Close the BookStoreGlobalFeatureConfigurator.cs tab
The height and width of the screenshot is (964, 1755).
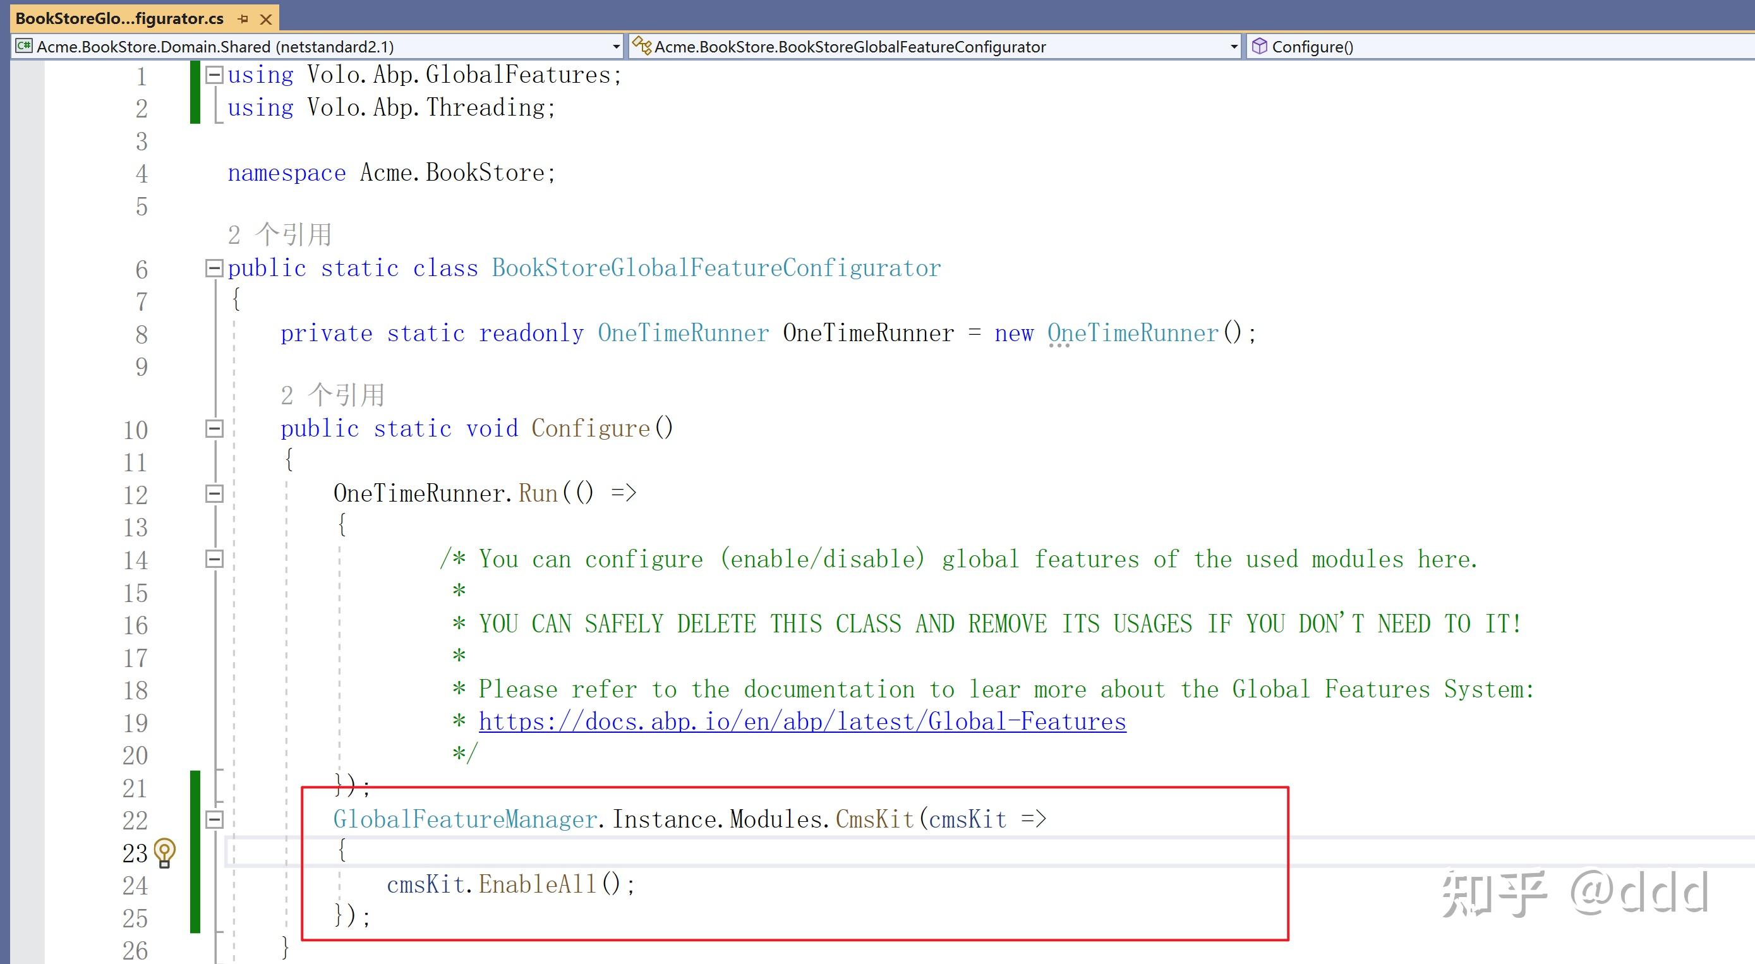[x=267, y=19]
